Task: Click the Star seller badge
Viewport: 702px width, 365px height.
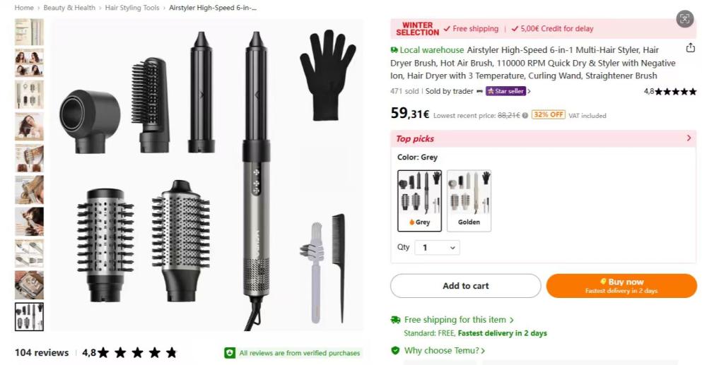Action: [x=505, y=91]
